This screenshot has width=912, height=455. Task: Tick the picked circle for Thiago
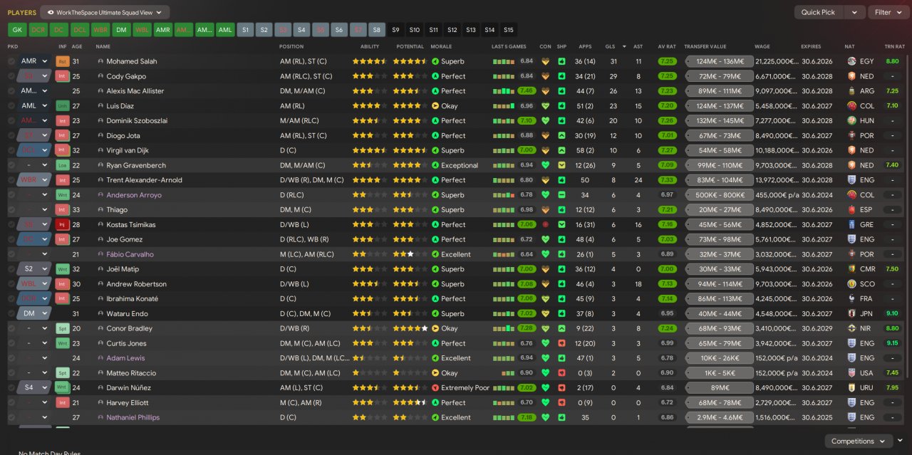coord(11,210)
